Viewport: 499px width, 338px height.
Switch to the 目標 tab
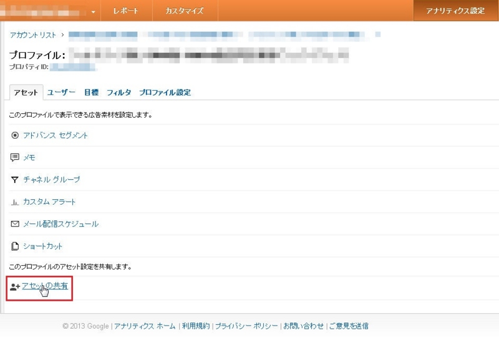(91, 93)
